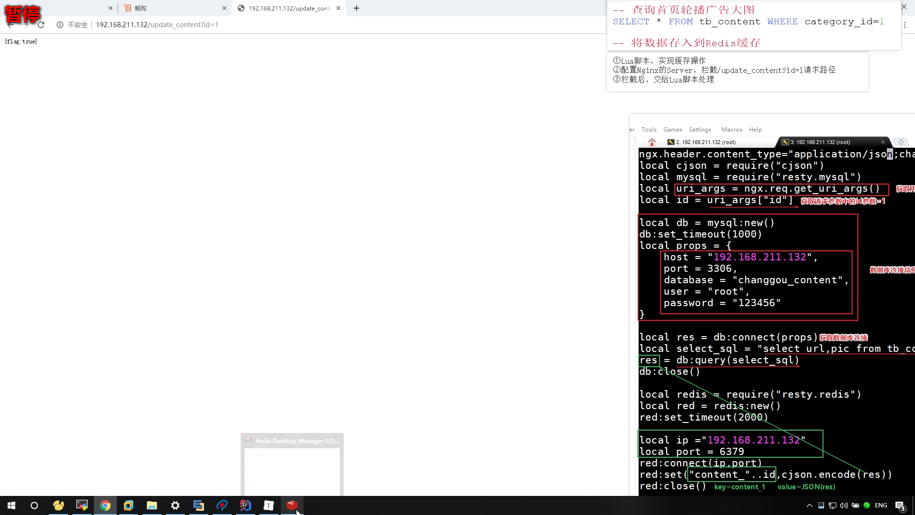Open the notification action center
The image size is (915, 515).
900,506
